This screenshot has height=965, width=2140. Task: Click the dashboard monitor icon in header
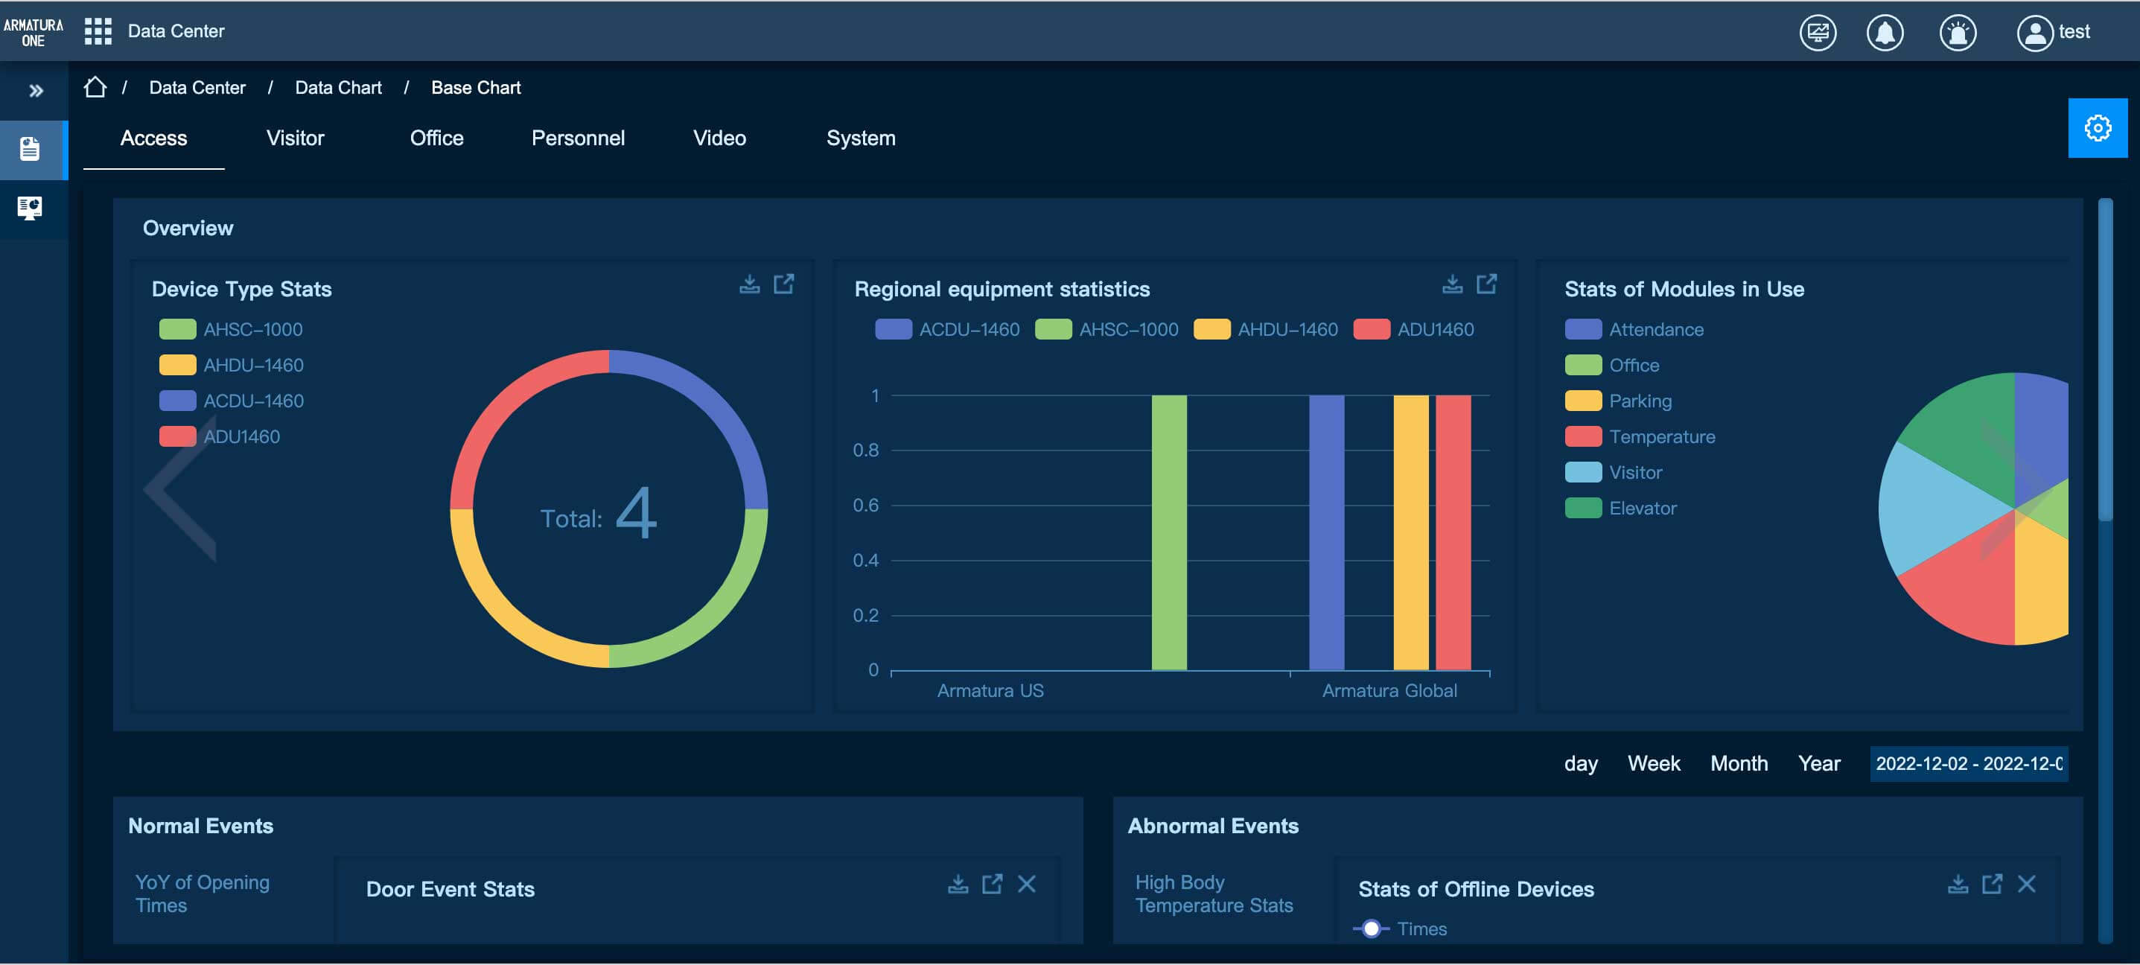[1817, 34]
